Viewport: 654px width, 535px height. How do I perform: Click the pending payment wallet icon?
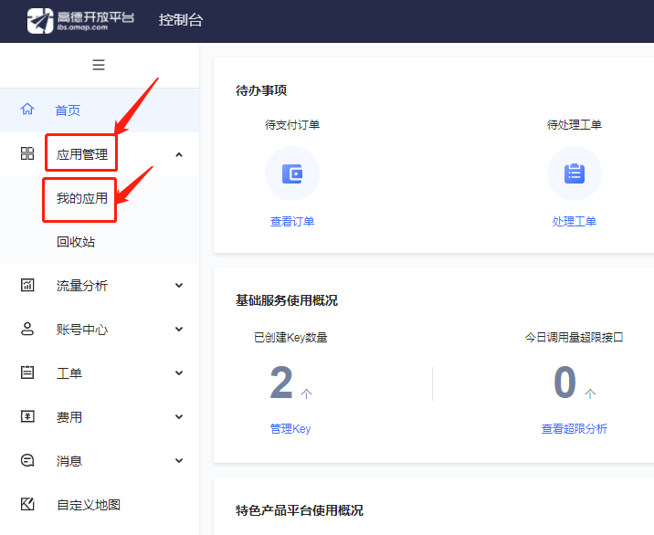click(292, 173)
